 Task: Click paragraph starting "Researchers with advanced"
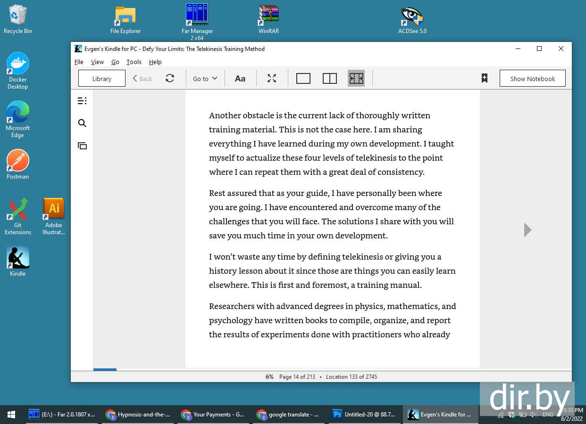coord(333,320)
